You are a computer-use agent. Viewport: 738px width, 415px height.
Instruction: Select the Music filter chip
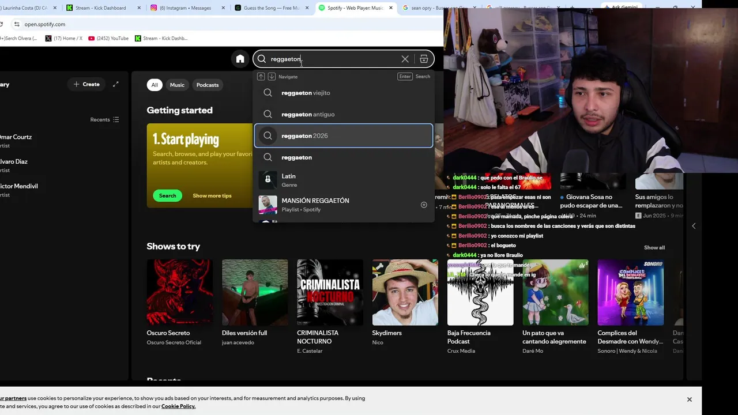pos(177,85)
